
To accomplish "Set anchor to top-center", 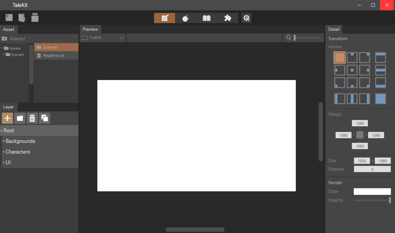I will (352, 58).
